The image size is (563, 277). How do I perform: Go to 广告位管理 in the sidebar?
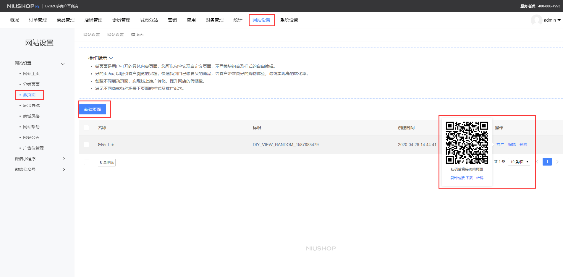click(33, 148)
